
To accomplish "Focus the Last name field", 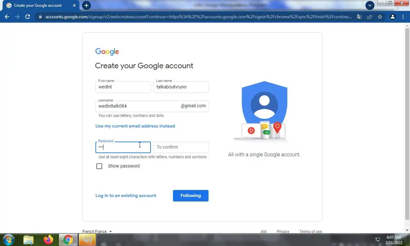I will click(181, 87).
